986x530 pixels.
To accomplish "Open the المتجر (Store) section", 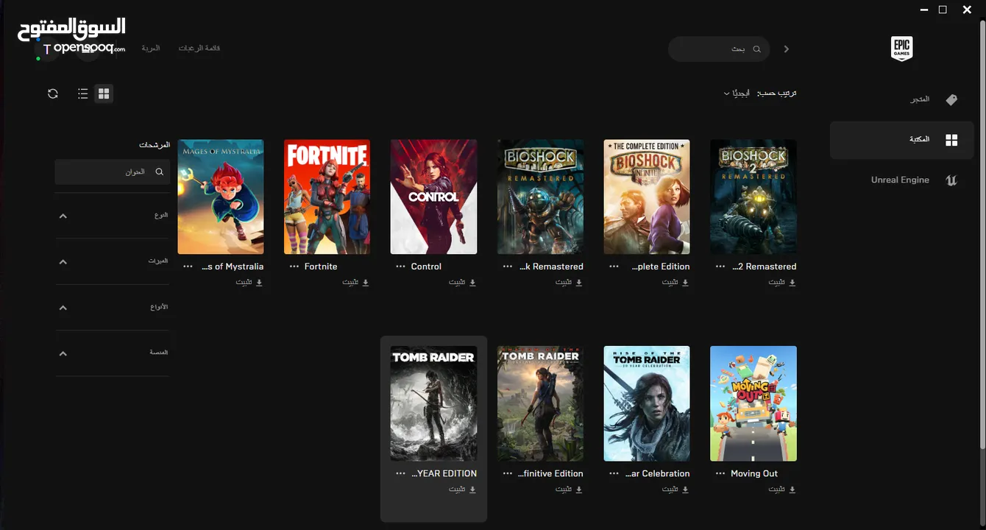I will (902, 99).
